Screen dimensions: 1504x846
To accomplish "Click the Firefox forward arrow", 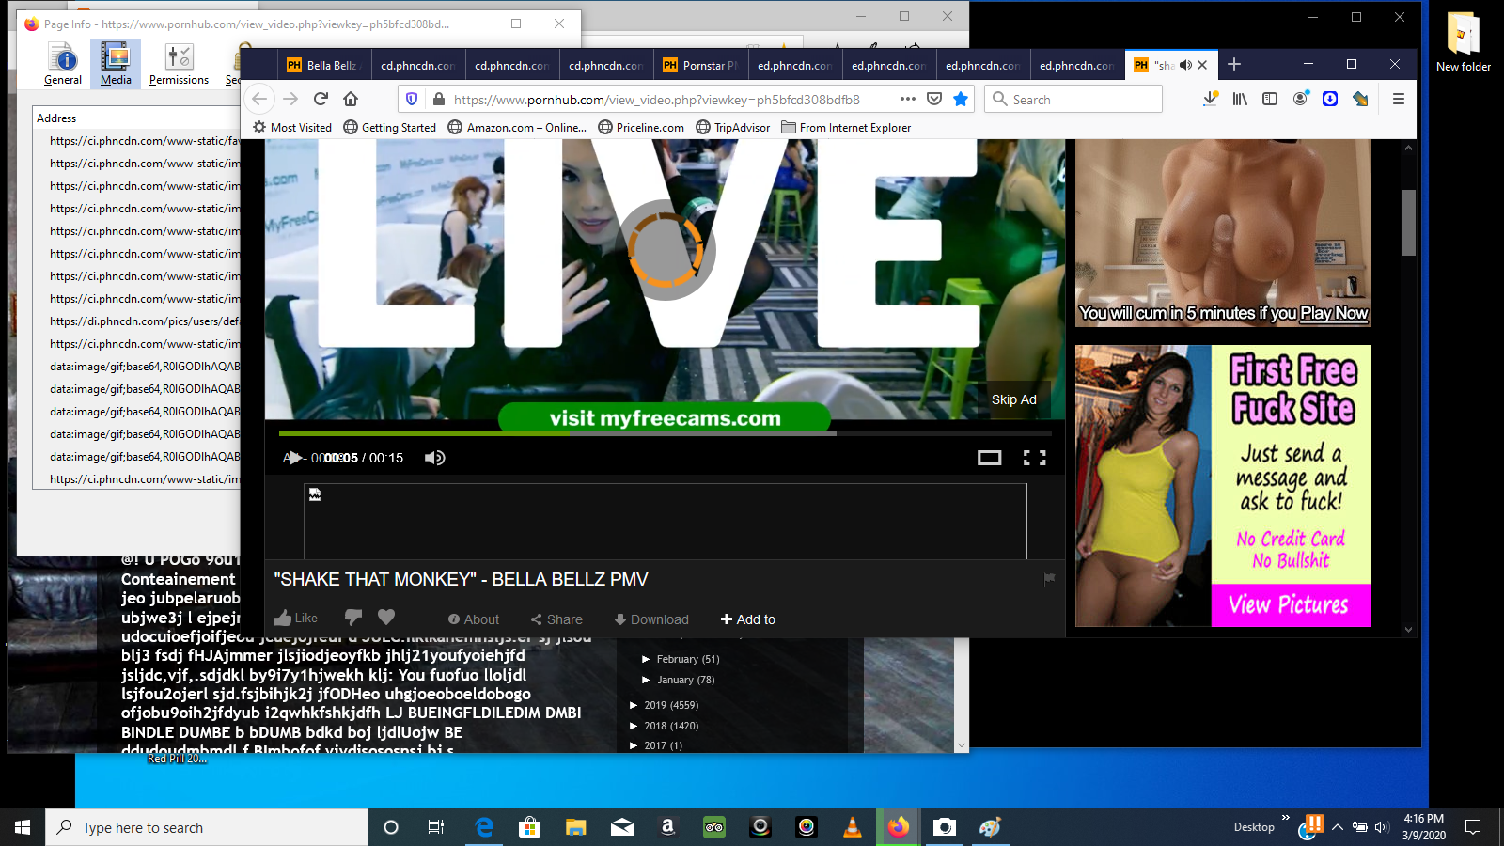I will click(290, 99).
